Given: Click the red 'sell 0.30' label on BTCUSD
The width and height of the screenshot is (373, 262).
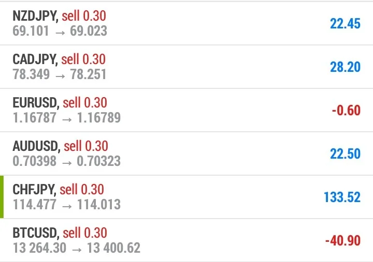Looking at the screenshot, I should pyautogui.click(x=85, y=233).
